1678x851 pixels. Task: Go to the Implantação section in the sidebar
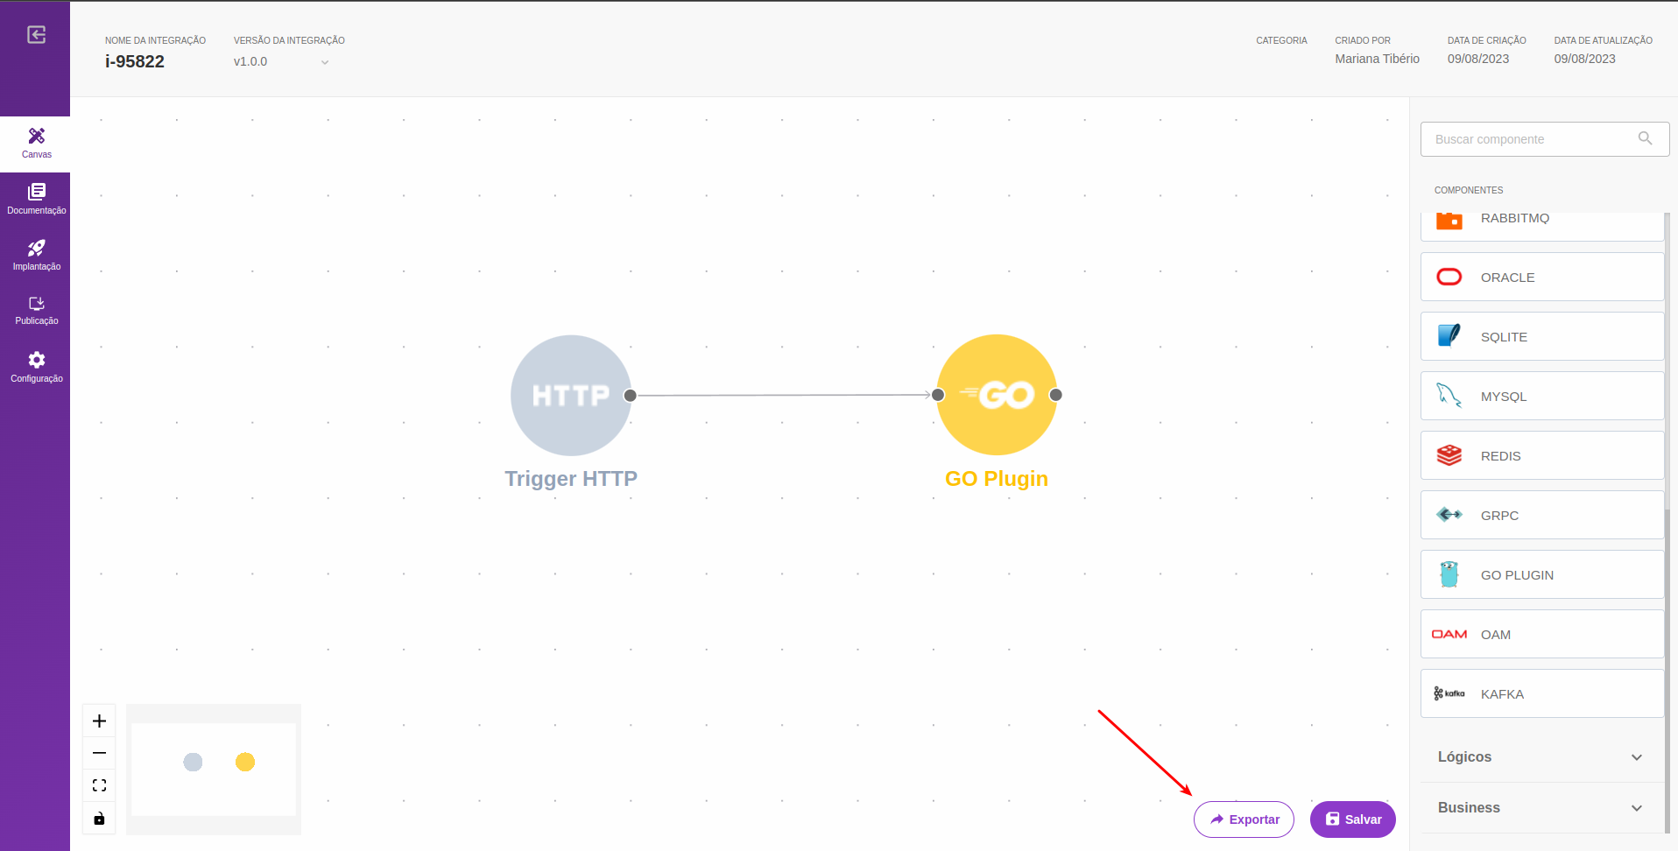[36, 255]
